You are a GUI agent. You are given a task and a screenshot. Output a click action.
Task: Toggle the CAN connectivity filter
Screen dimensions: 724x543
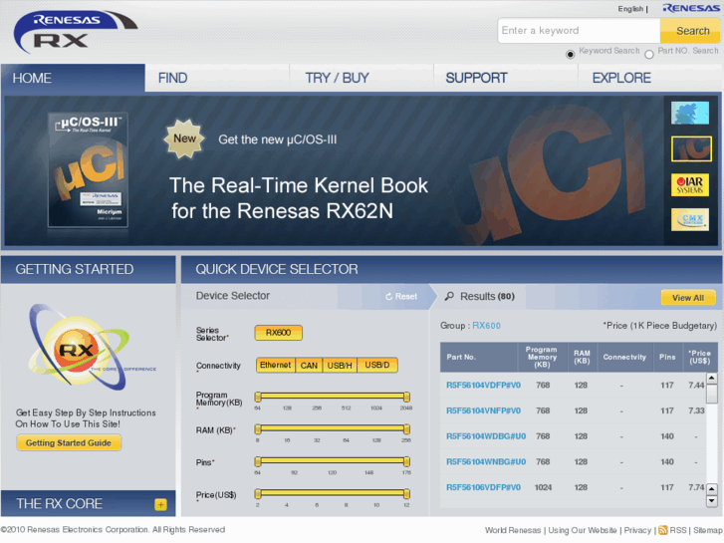pos(309,365)
